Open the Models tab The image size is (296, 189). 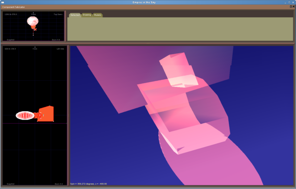point(98,15)
